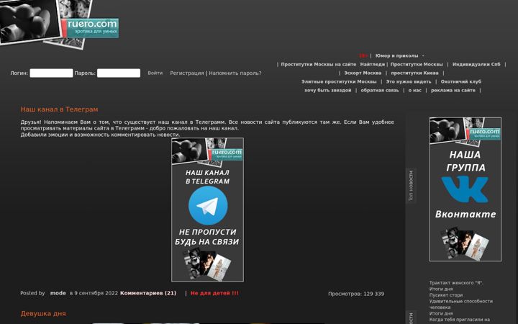Open the red 18+ menu link

(363, 56)
